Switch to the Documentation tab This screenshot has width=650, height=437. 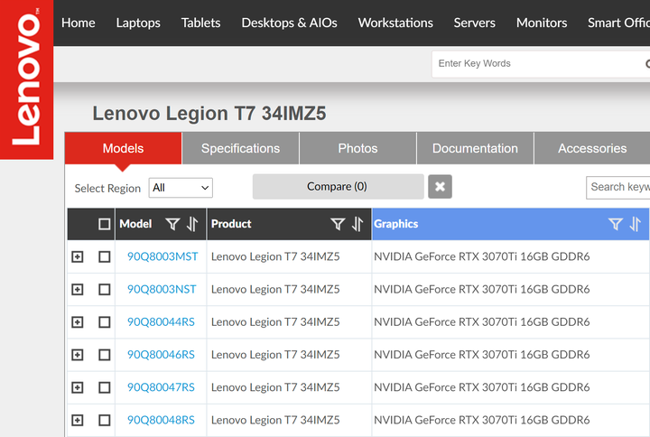coord(475,148)
